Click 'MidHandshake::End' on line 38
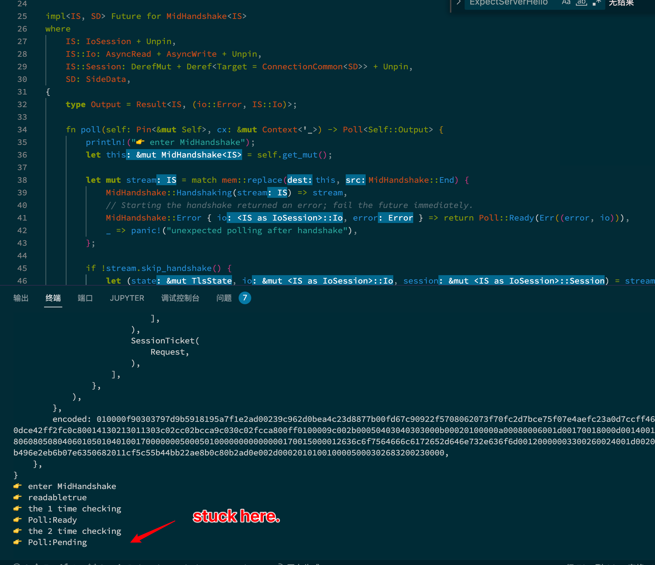 [x=411, y=180]
